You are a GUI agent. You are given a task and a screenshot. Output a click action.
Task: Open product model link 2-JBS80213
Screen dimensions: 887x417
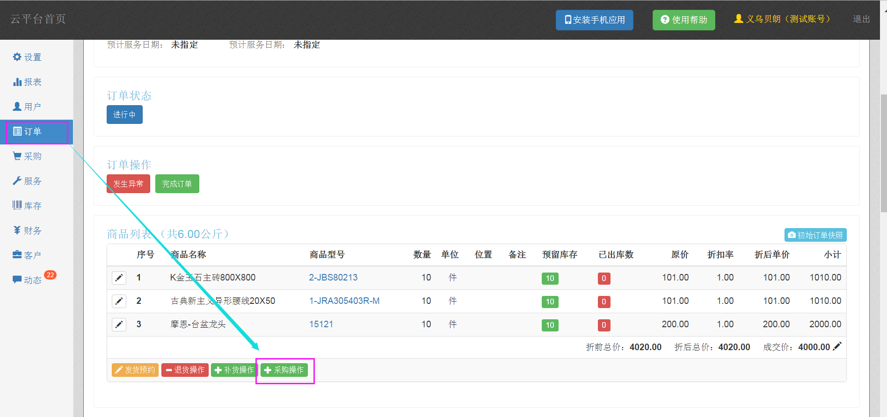[x=333, y=277]
